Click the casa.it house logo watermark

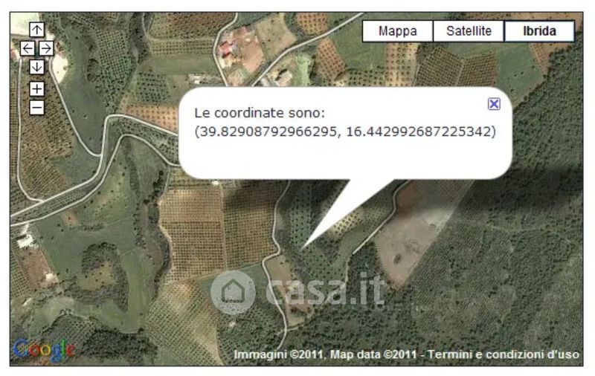pyautogui.click(x=233, y=292)
